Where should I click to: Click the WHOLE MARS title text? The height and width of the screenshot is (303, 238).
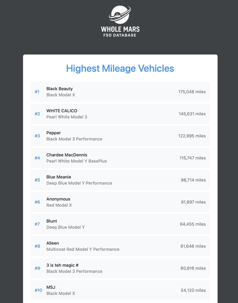coord(120,29)
